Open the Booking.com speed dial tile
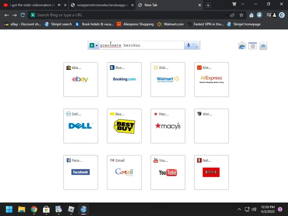Screen dimensions: 288x216 (x=124, y=80)
